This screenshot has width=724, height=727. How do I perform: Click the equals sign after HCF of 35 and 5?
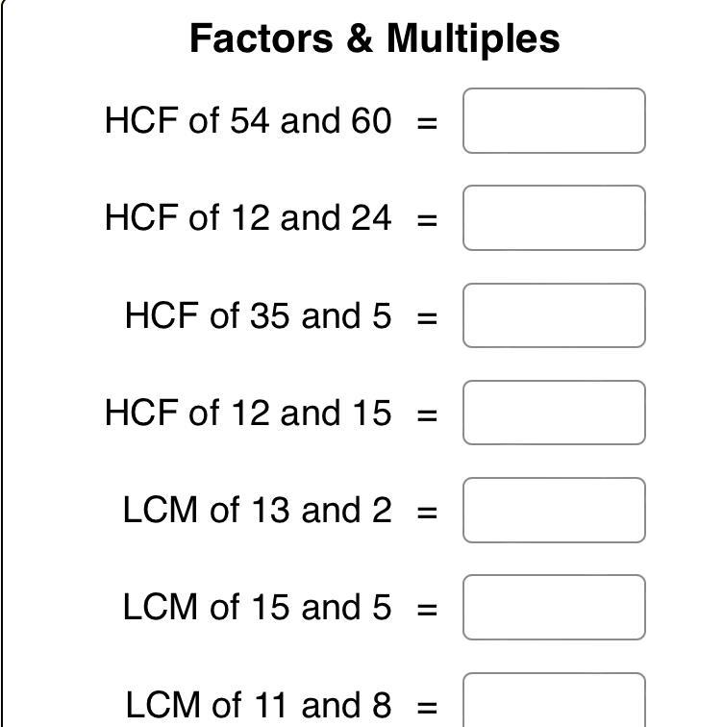tap(427, 318)
